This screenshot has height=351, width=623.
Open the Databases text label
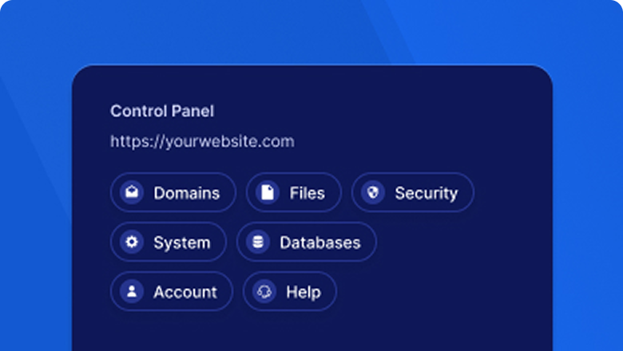pos(319,243)
